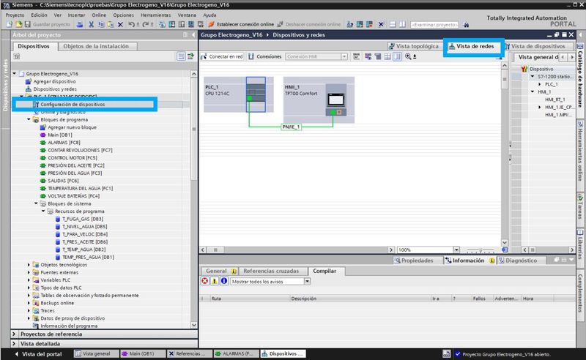Viewport: 586px width, 360px height.
Task: Click the Open project icon in toolbar
Action: point(18,24)
